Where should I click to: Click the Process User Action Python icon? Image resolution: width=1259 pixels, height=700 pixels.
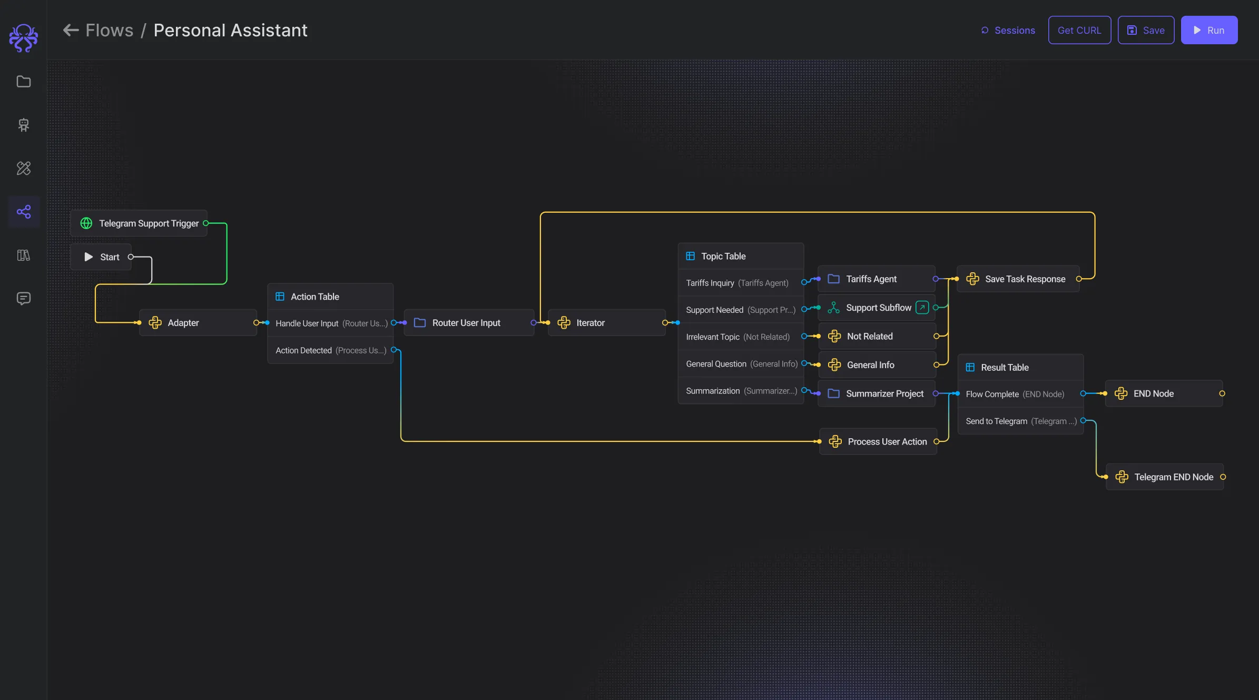click(x=835, y=441)
